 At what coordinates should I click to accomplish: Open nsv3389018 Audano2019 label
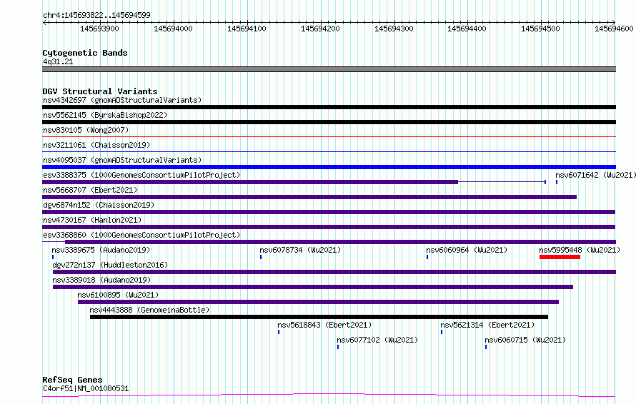[x=101, y=280]
